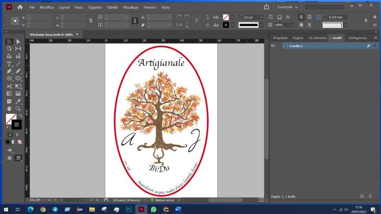Select the Line tool
Viewport: 381px width, 214px height.
point(18,64)
